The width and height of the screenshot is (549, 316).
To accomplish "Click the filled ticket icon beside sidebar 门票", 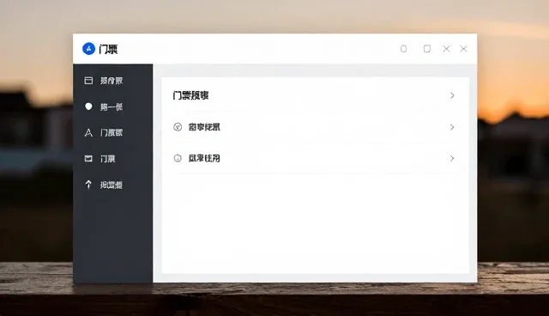I will pyautogui.click(x=88, y=159).
